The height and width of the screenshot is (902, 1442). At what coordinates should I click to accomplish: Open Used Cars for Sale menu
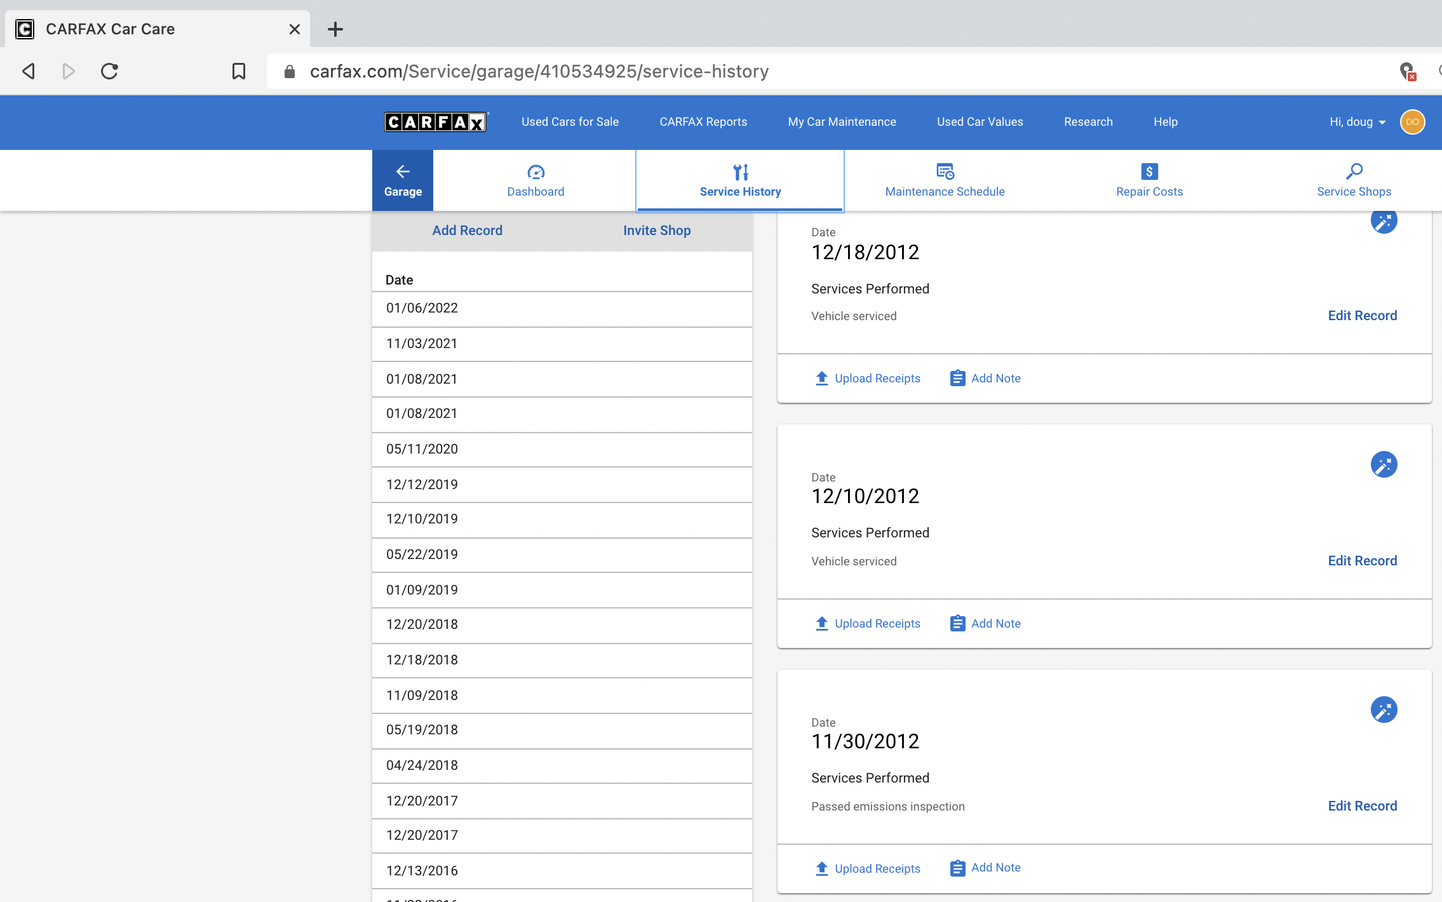[570, 122]
